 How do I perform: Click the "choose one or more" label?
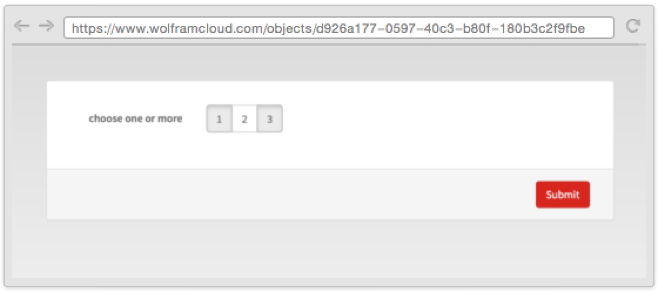coord(136,119)
